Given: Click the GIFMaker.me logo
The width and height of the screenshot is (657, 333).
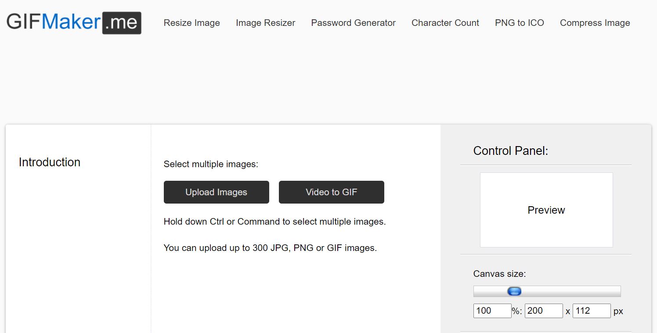Looking at the screenshot, I should pos(74,22).
